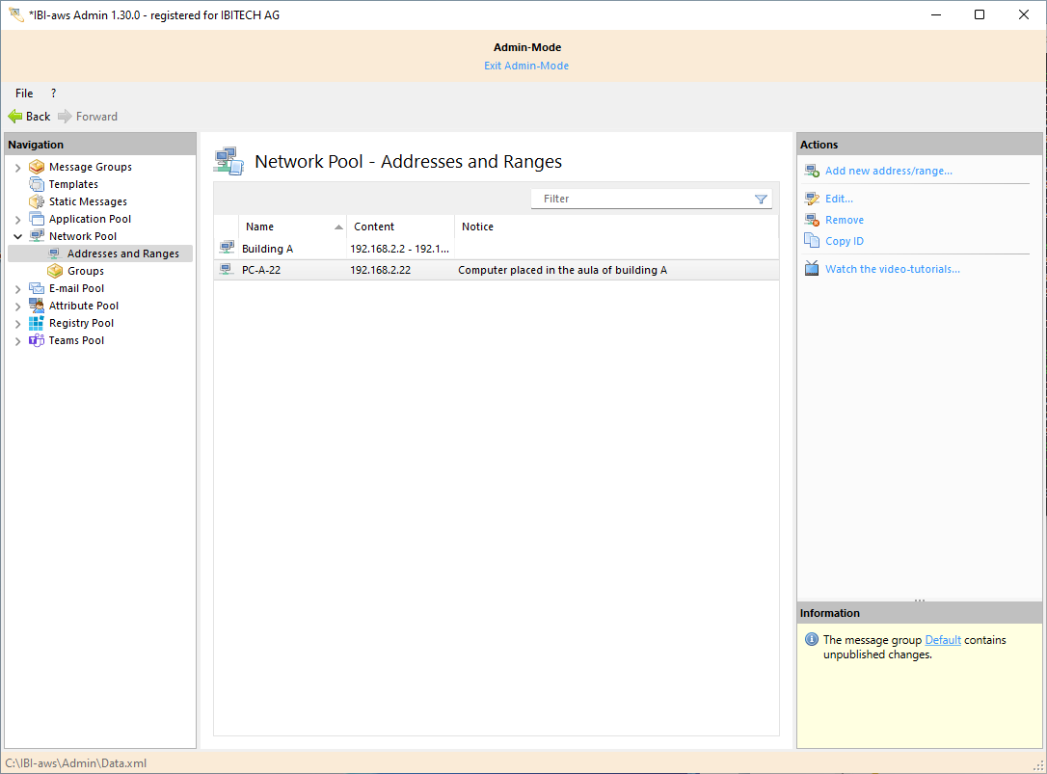Click the Registry Pool icon
Screen dimensions: 1047x774
click(x=37, y=323)
